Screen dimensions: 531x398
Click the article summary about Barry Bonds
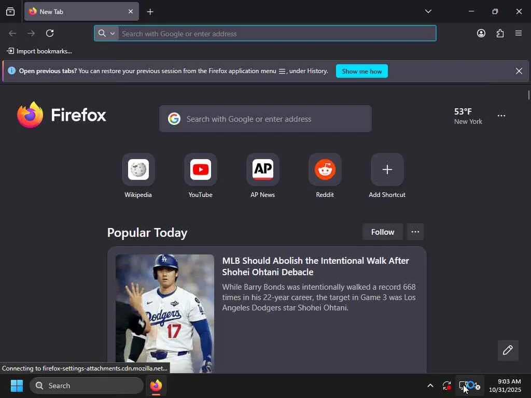click(319, 297)
